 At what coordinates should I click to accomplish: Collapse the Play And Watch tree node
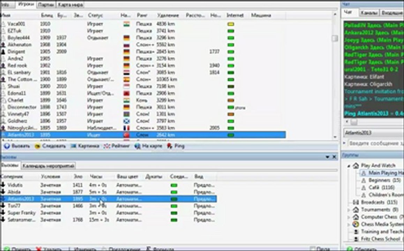pyautogui.click(x=349, y=166)
